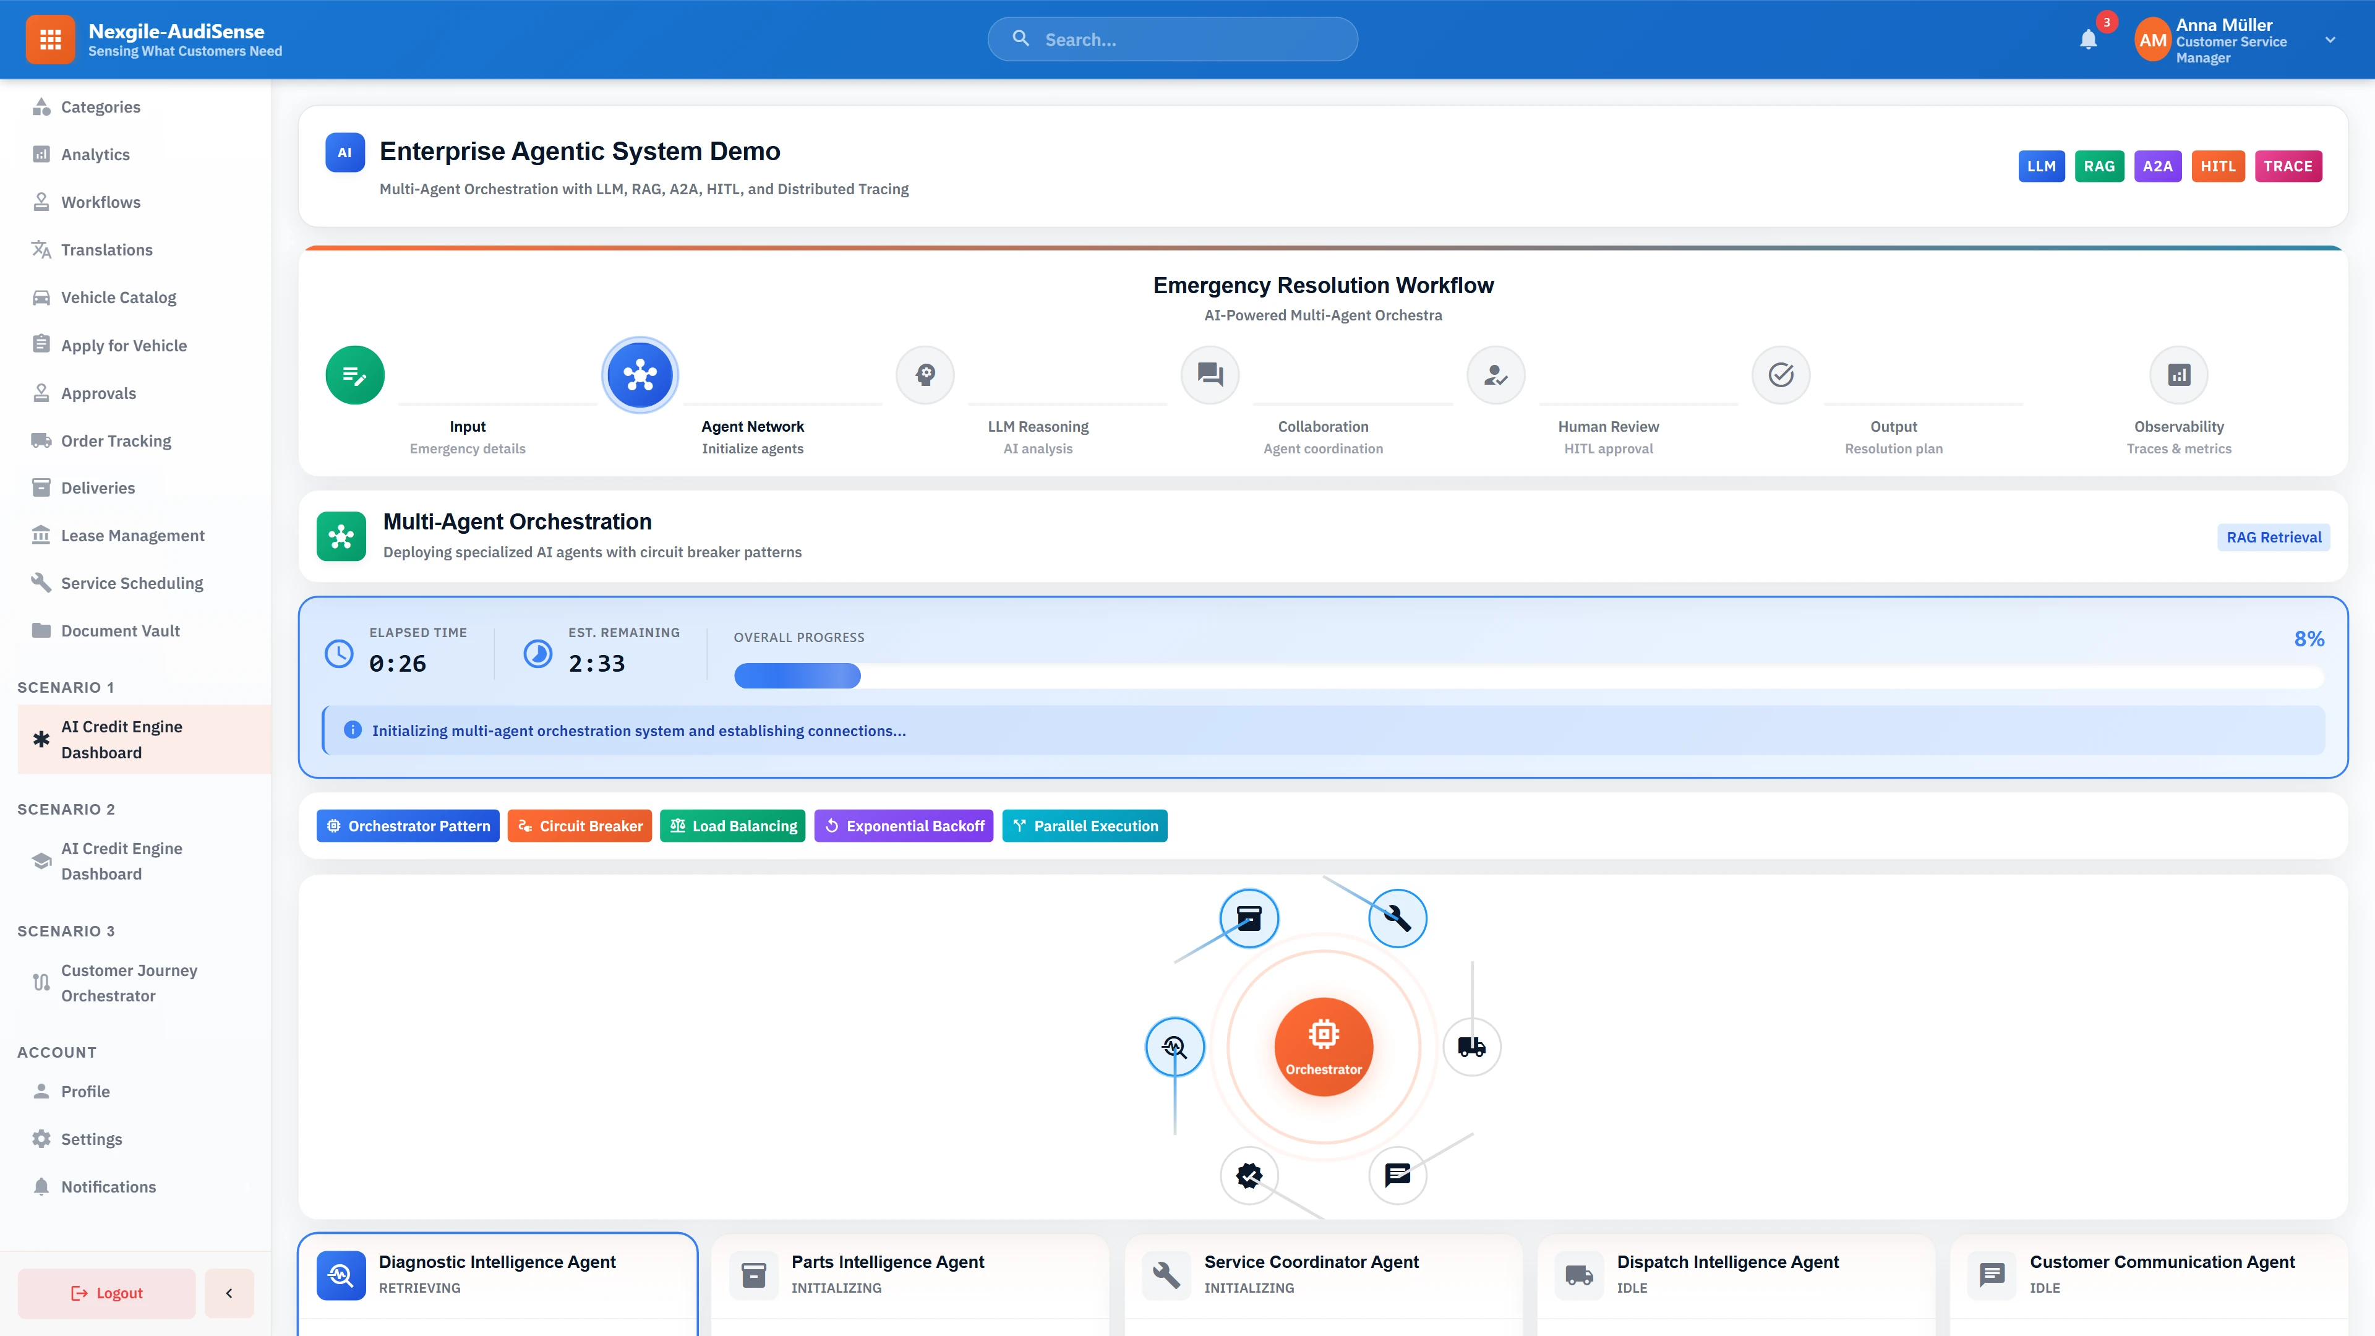Click the Orchestrator node in the agent diagram
Screen dimensions: 2375x1336
1323,1047
